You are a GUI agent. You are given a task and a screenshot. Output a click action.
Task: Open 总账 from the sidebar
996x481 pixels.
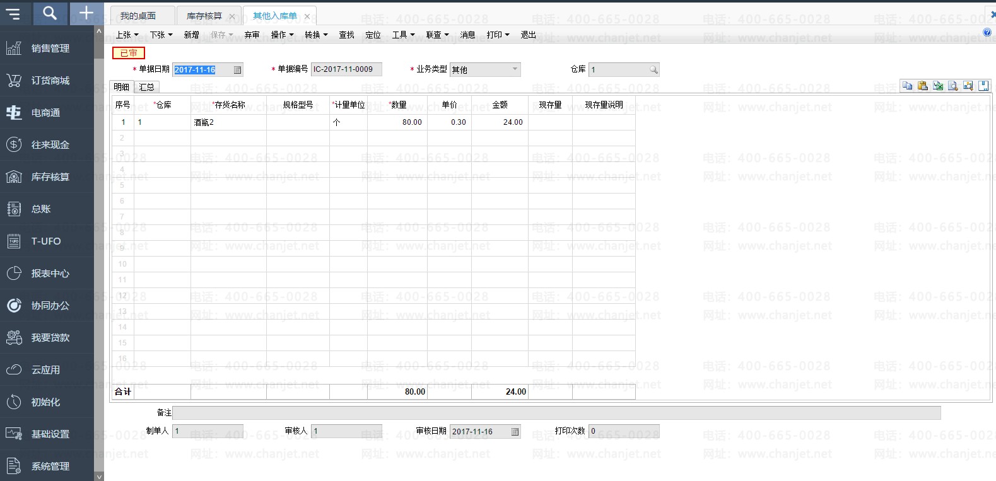click(x=47, y=209)
